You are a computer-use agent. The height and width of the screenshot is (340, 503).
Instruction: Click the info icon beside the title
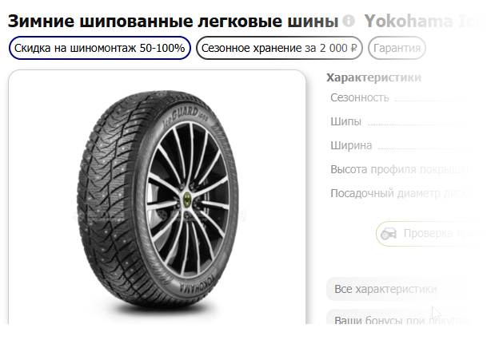click(349, 22)
